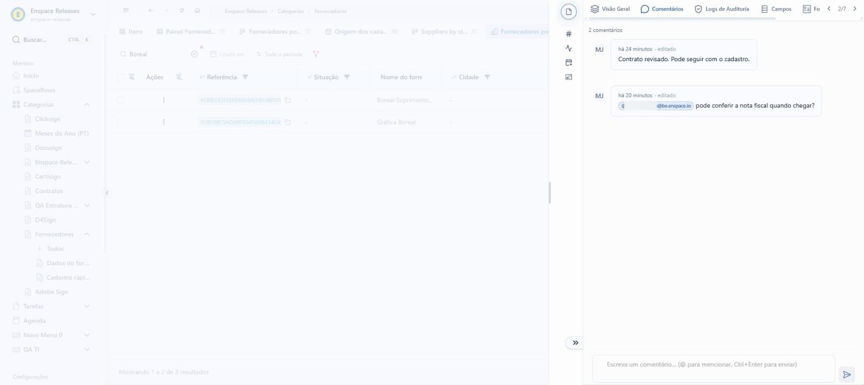Screen dimensions: 864x385
Task: Collapse the Categorias section
Action: coord(87,104)
